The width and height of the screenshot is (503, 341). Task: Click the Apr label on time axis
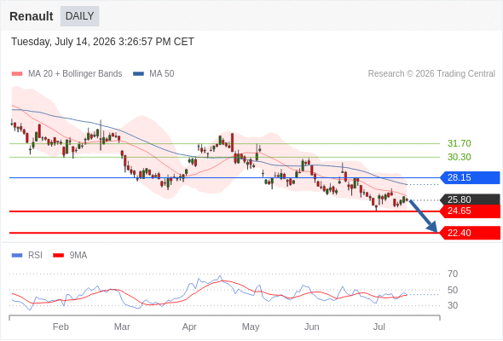[189, 327]
